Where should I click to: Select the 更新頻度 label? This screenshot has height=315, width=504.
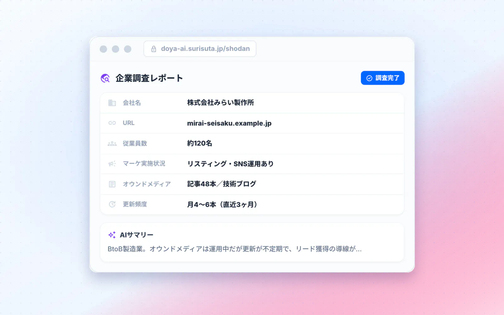pos(135,204)
